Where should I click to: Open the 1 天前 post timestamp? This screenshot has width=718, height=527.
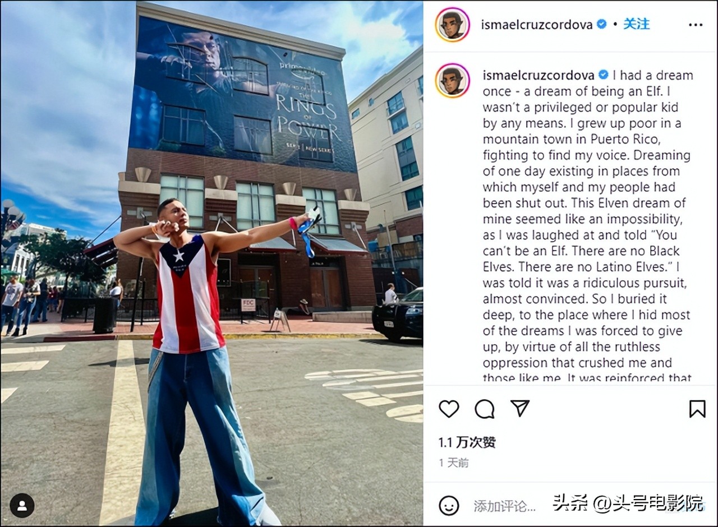click(x=454, y=463)
